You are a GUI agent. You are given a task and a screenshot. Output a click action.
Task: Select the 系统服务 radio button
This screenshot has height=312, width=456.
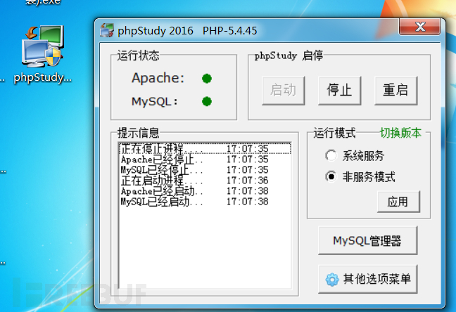(331, 156)
